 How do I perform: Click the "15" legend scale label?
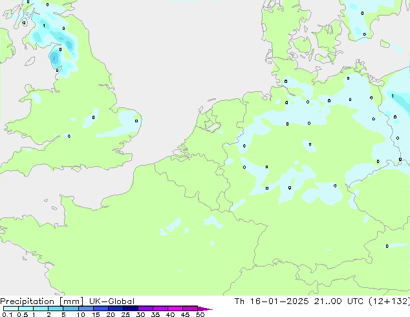[96, 314]
